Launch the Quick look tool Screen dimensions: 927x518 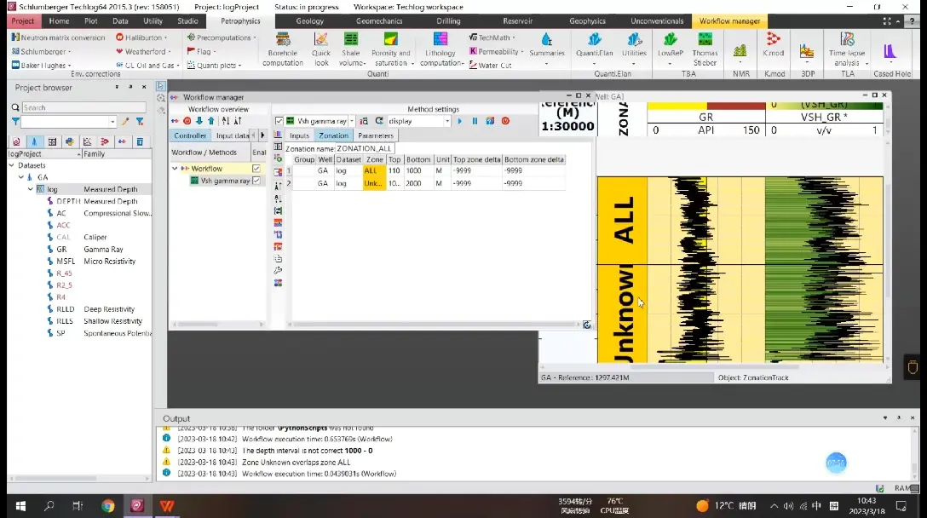point(321,49)
